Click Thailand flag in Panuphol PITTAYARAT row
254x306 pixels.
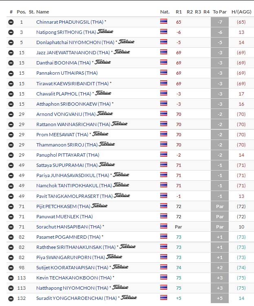[163, 155]
